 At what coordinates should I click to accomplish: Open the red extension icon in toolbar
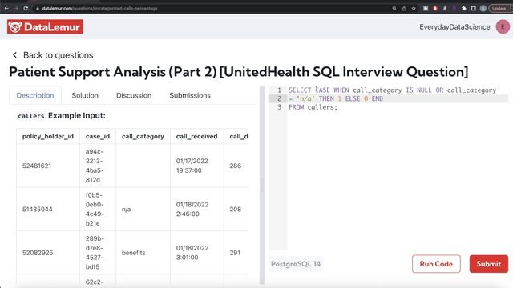click(435, 9)
